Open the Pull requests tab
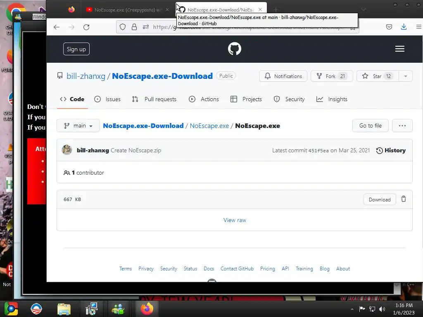Image resolution: width=423 pixels, height=317 pixels. tap(154, 99)
